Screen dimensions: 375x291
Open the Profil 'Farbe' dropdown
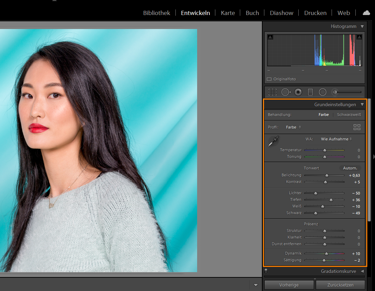tap(293, 127)
